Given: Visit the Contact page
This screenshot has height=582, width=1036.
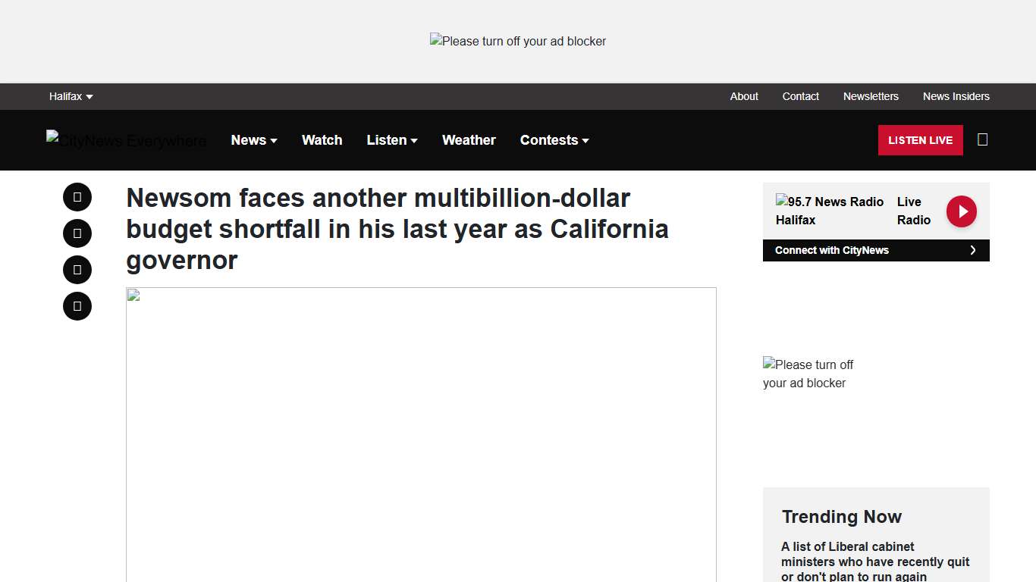Looking at the screenshot, I should click(x=800, y=96).
